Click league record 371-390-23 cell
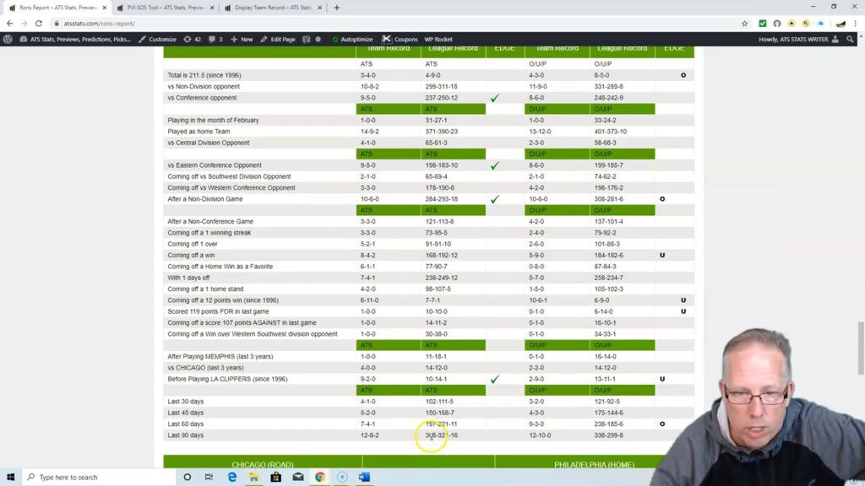 click(441, 131)
